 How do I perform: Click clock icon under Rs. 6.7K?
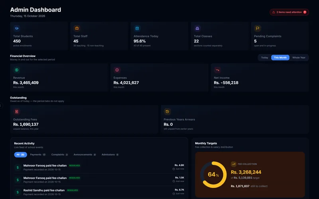point(173,194)
